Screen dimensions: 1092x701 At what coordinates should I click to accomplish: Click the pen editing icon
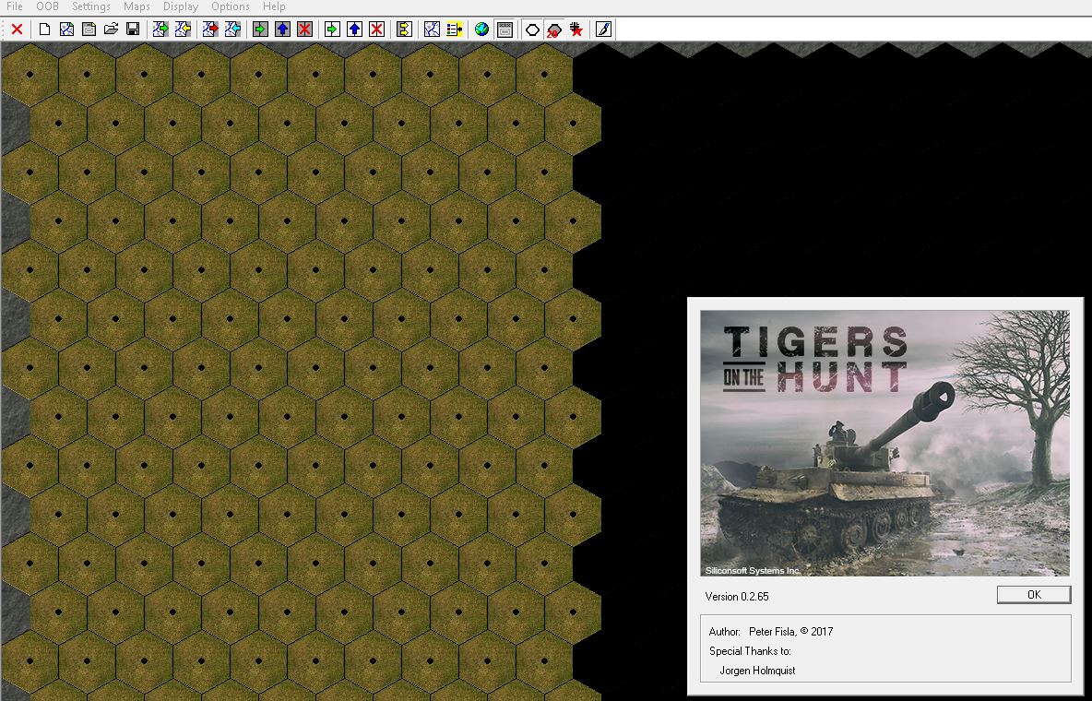coord(604,30)
